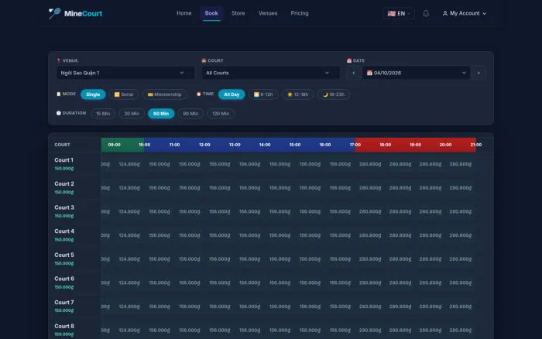This screenshot has height=339, width=542.
Task: Open the notifications bell
Action: point(426,13)
